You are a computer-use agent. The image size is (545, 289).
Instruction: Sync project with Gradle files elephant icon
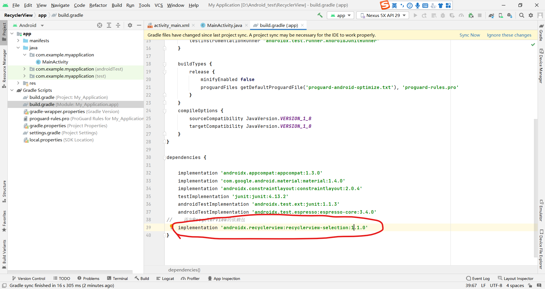pyautogui.click(x=491, y=16)
